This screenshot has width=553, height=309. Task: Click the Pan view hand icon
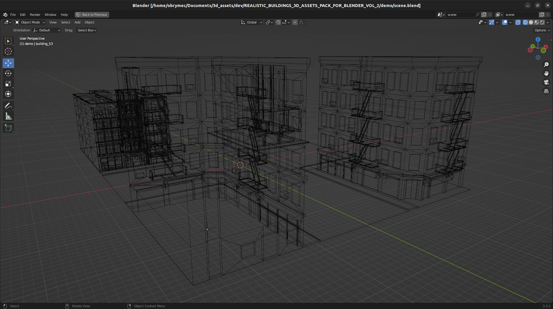[x=546, y=73]
